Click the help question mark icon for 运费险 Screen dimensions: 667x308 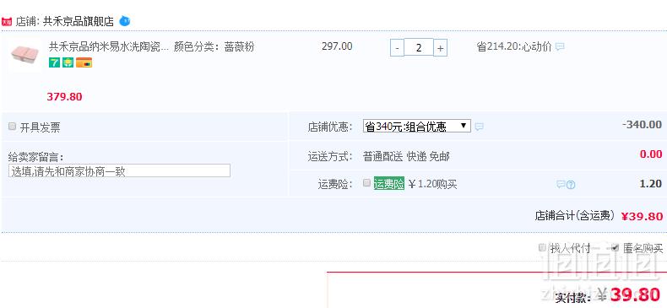571,185
